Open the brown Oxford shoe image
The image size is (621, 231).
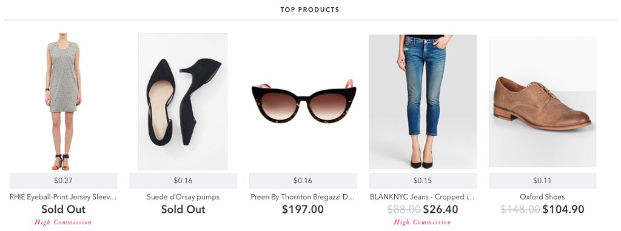(542, 101)
